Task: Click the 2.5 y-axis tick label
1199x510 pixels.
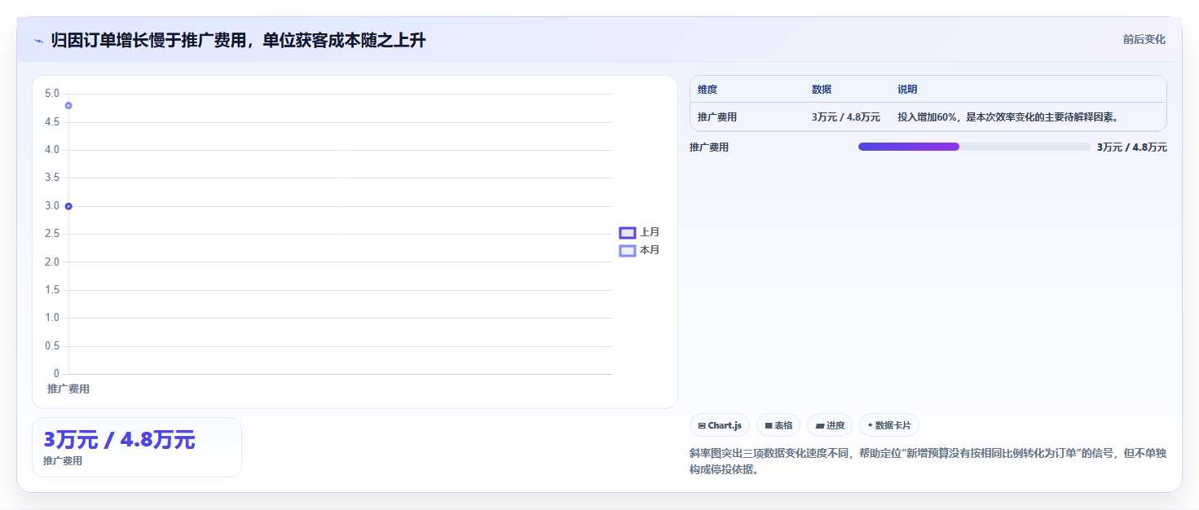Action: (x=52, y=234)
